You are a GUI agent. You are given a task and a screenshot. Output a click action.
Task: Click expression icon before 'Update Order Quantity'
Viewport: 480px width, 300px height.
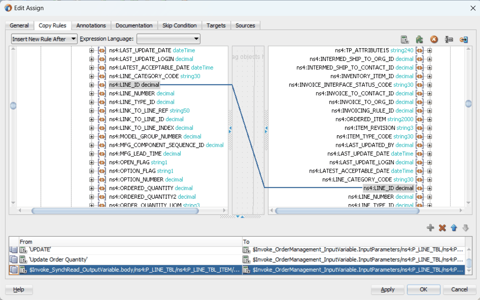tap(23, 260)
